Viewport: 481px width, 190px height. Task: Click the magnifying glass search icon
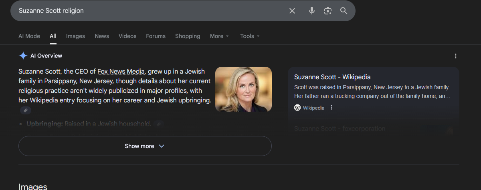pyautogui.click(x=344, y=11)
